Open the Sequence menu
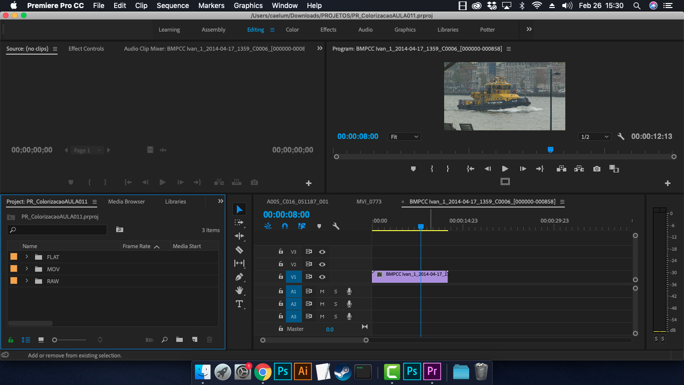Screen dimensions: 684x385 pyautogui.click(x=173, y=6)
